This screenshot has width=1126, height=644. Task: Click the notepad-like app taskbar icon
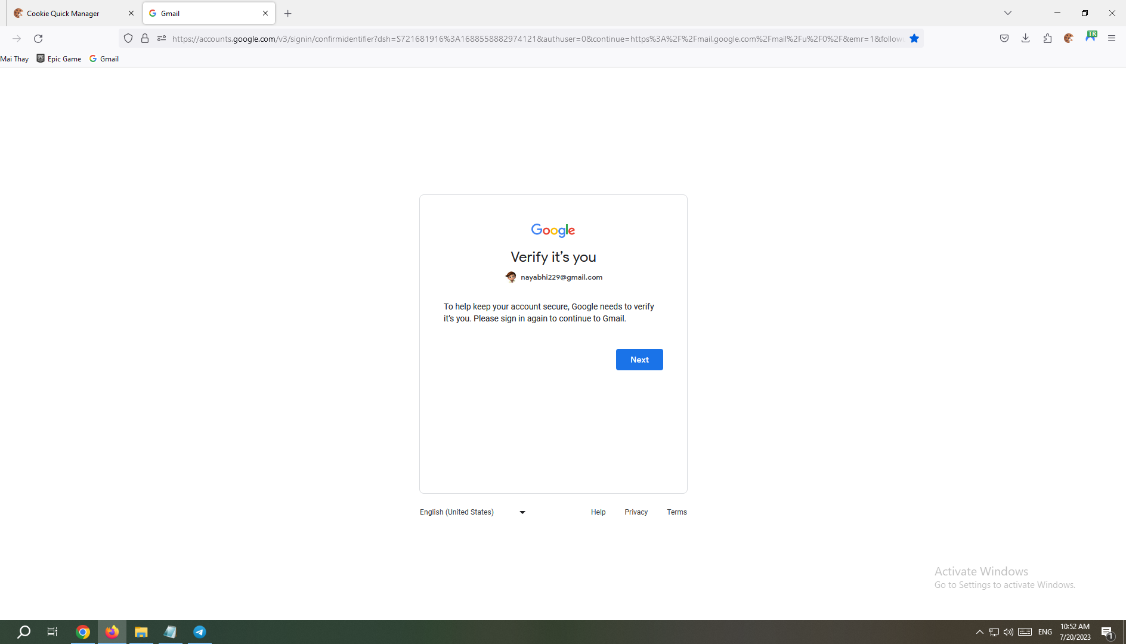click(171, 632)
